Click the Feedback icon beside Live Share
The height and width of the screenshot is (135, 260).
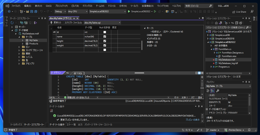[x=252, y=12]
